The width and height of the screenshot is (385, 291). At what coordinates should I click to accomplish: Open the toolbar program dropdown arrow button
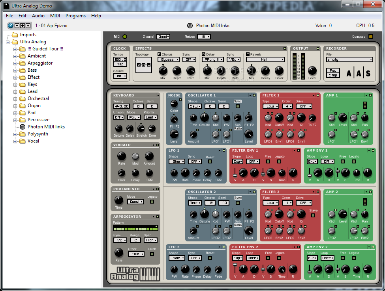(x=28, y=26)
